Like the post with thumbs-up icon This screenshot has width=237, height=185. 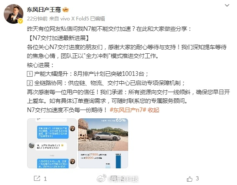click(189, 179)
